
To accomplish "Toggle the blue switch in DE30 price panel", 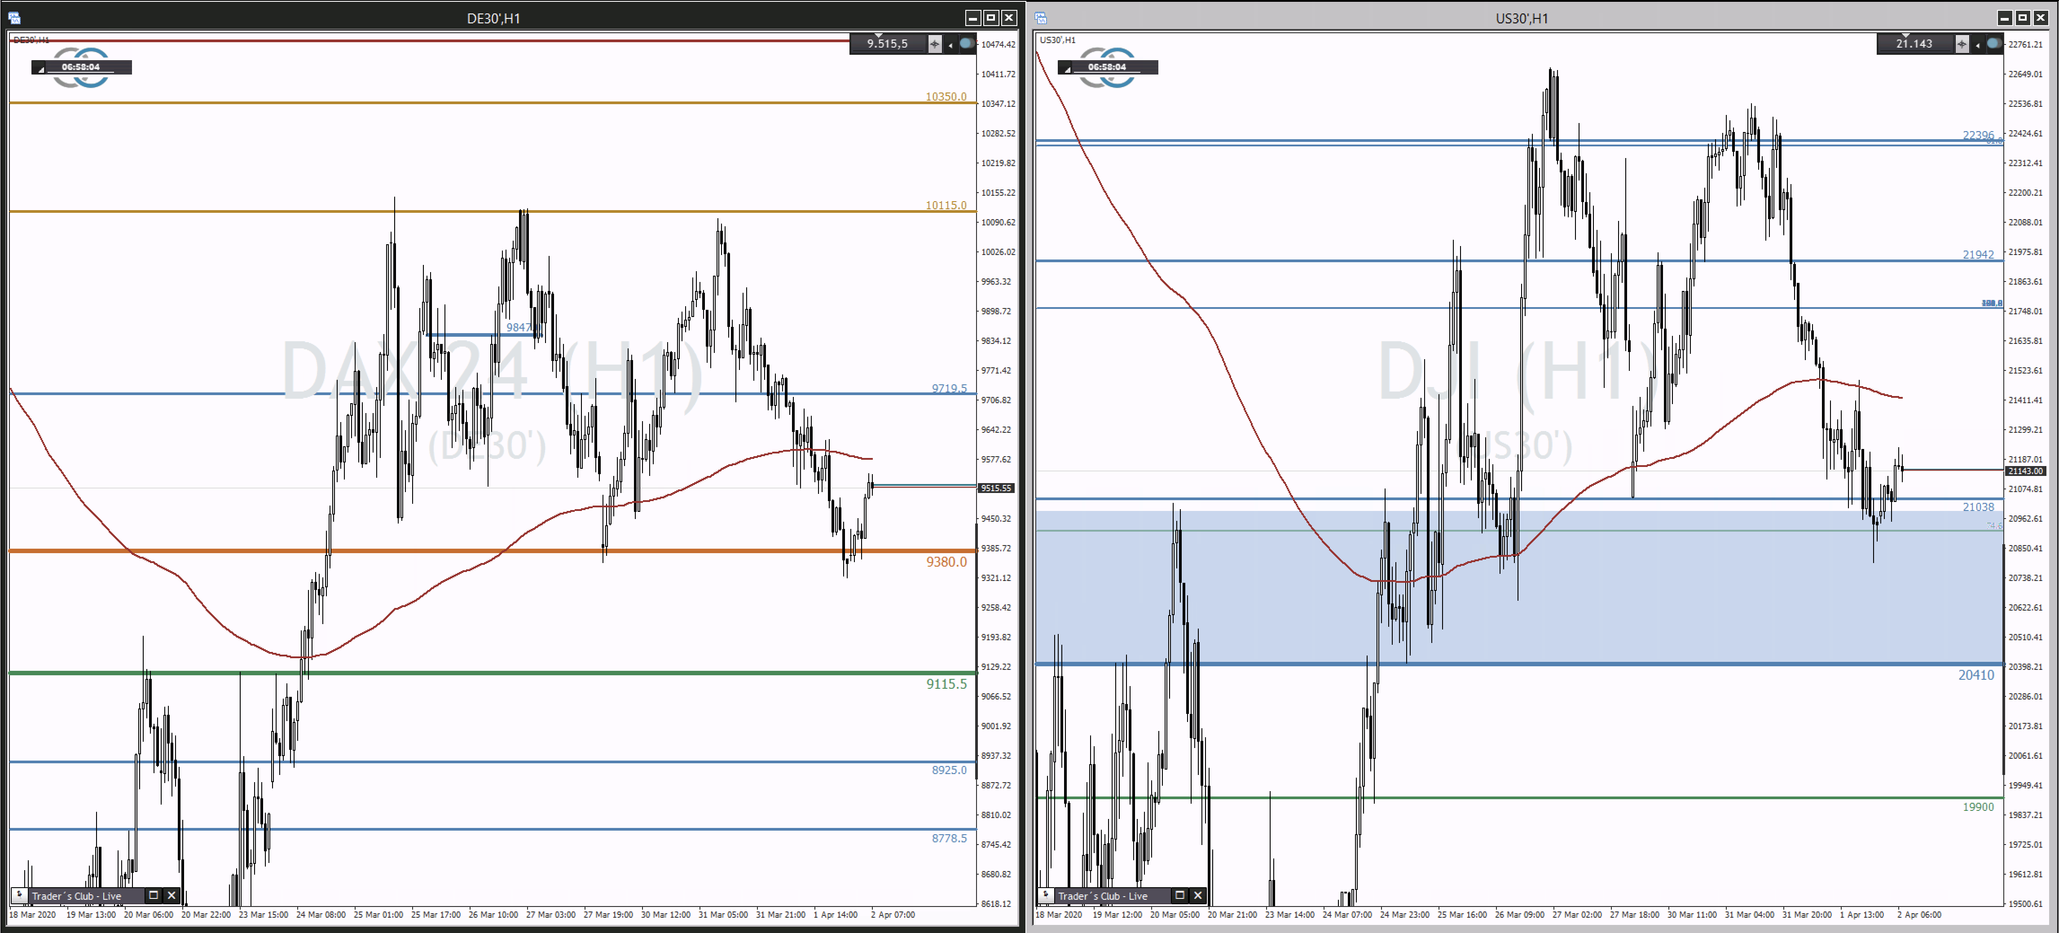I will 967,43.
